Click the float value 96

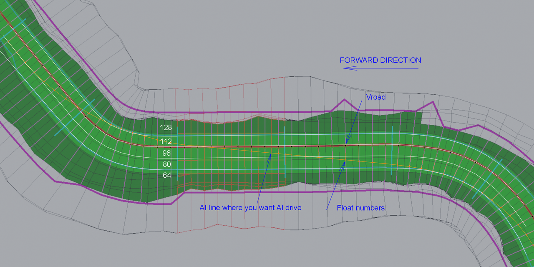pyautogui.click(x=167, y=153)
